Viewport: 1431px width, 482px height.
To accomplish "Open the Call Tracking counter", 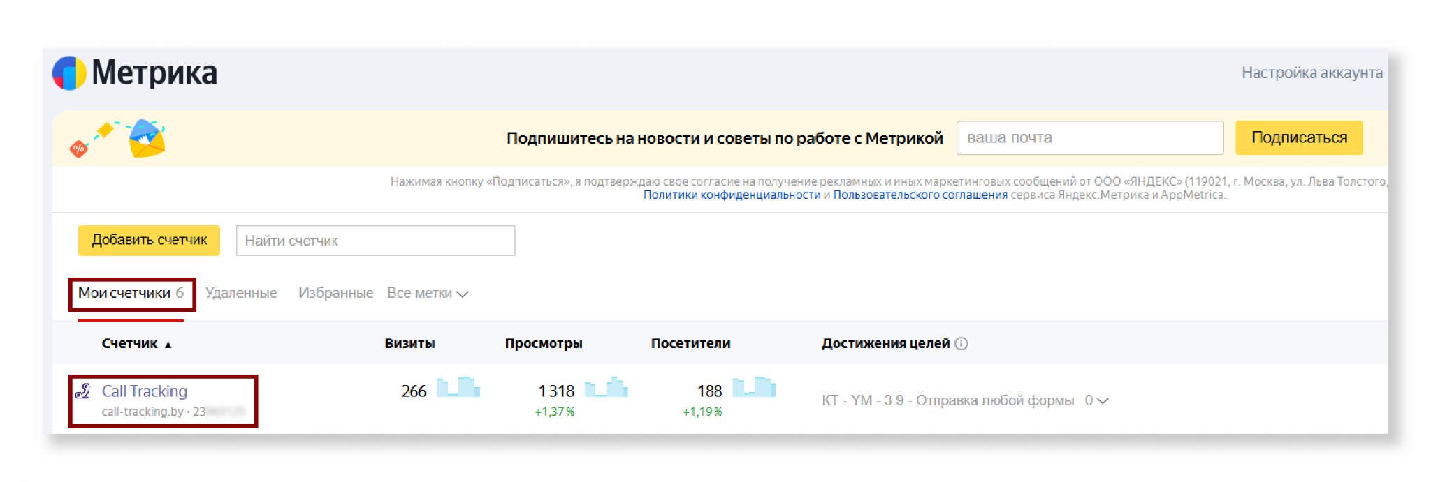I will click(x=145, y=391).
